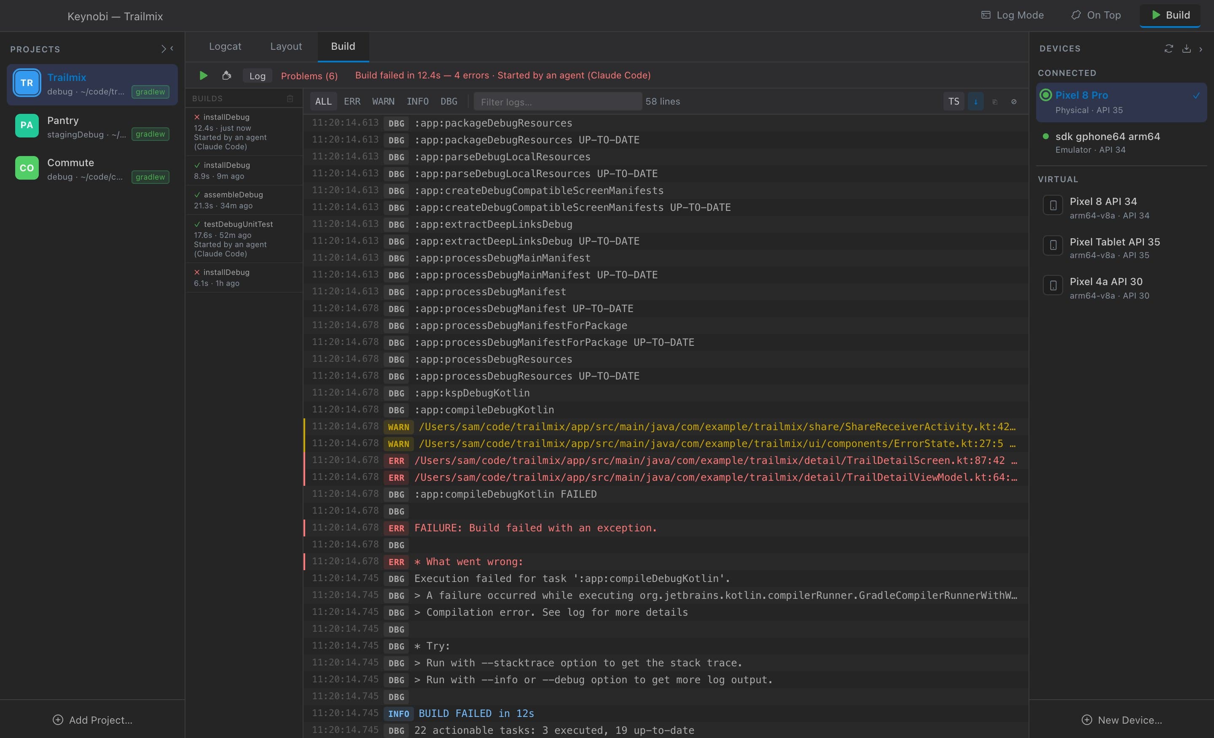Viewport: 1214px width, 738px height.
Task: Select the installDebug build from 1h ago
Action: (x=244, y=277)
